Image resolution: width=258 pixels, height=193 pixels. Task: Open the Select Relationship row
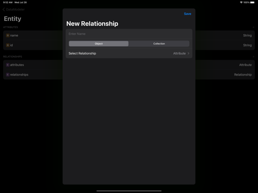129,53
